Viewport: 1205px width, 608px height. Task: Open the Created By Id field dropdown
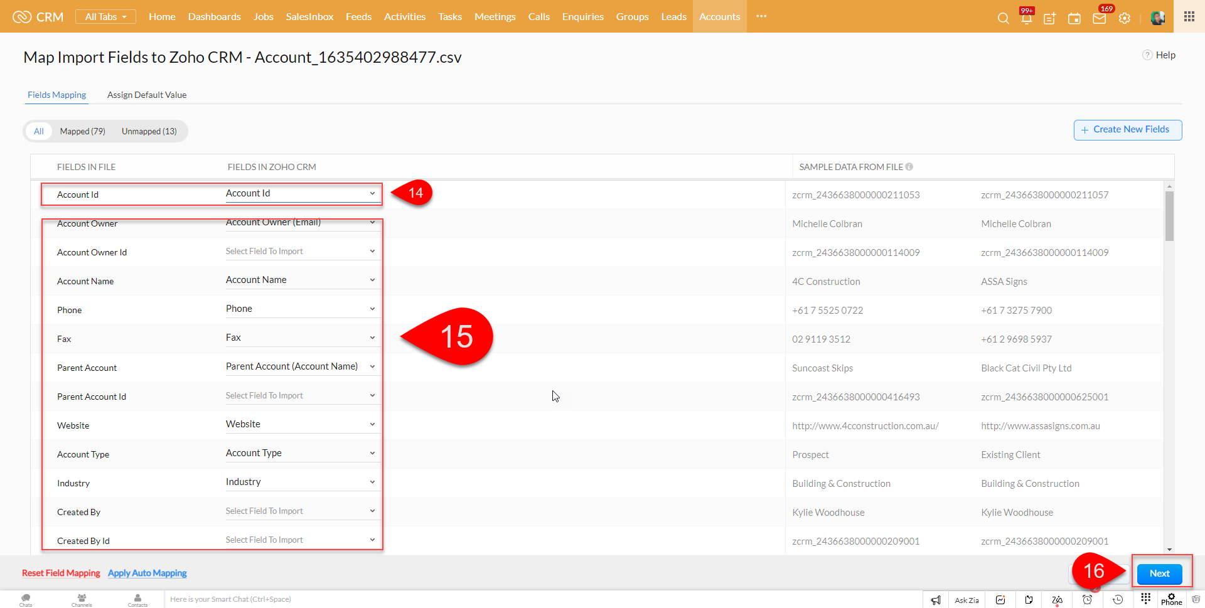(303, 540)
